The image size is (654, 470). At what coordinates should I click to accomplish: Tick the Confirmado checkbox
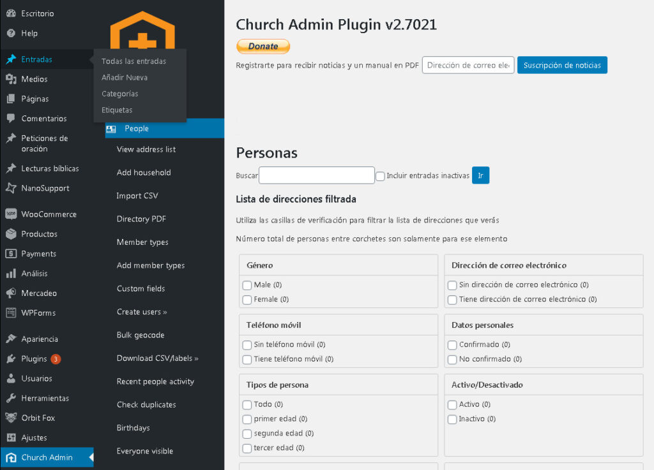tap(452, 345)
